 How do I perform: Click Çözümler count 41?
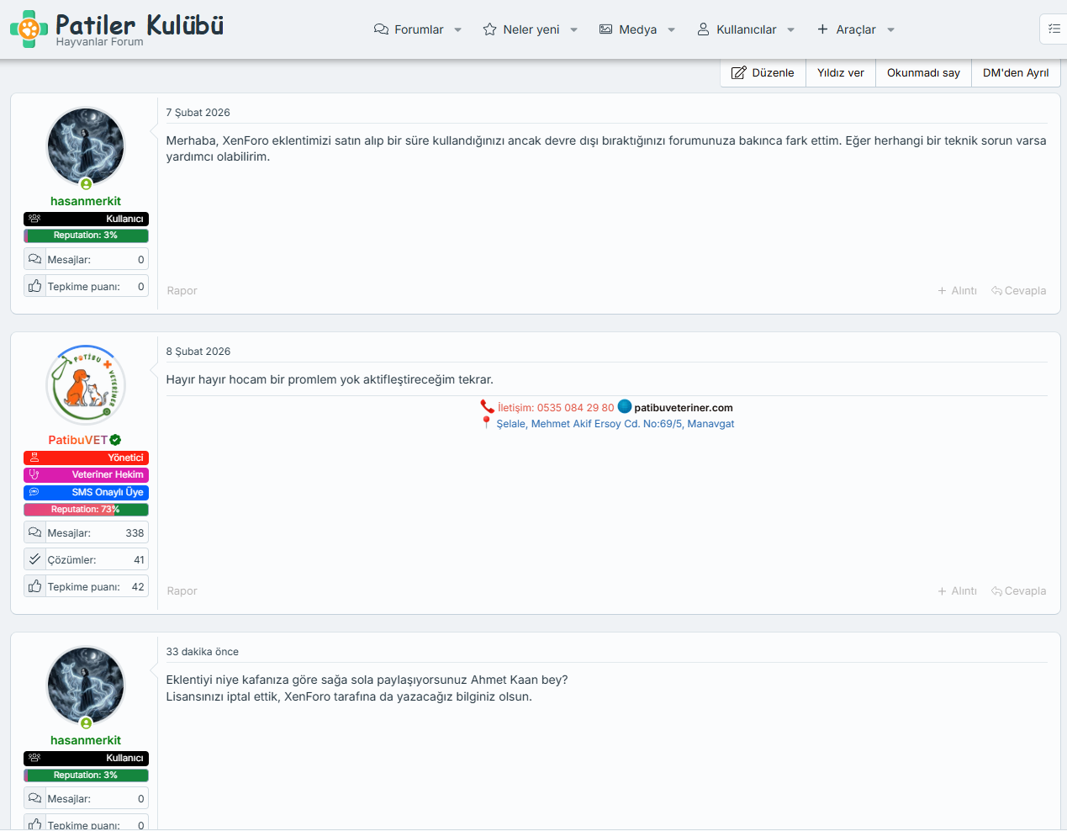(x=139, y=560)
